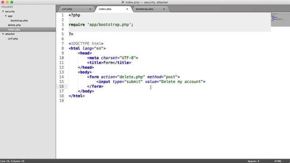Click the closing </html> tag
The height and width of the screenshot is (163, 290).
click(77, 96)
